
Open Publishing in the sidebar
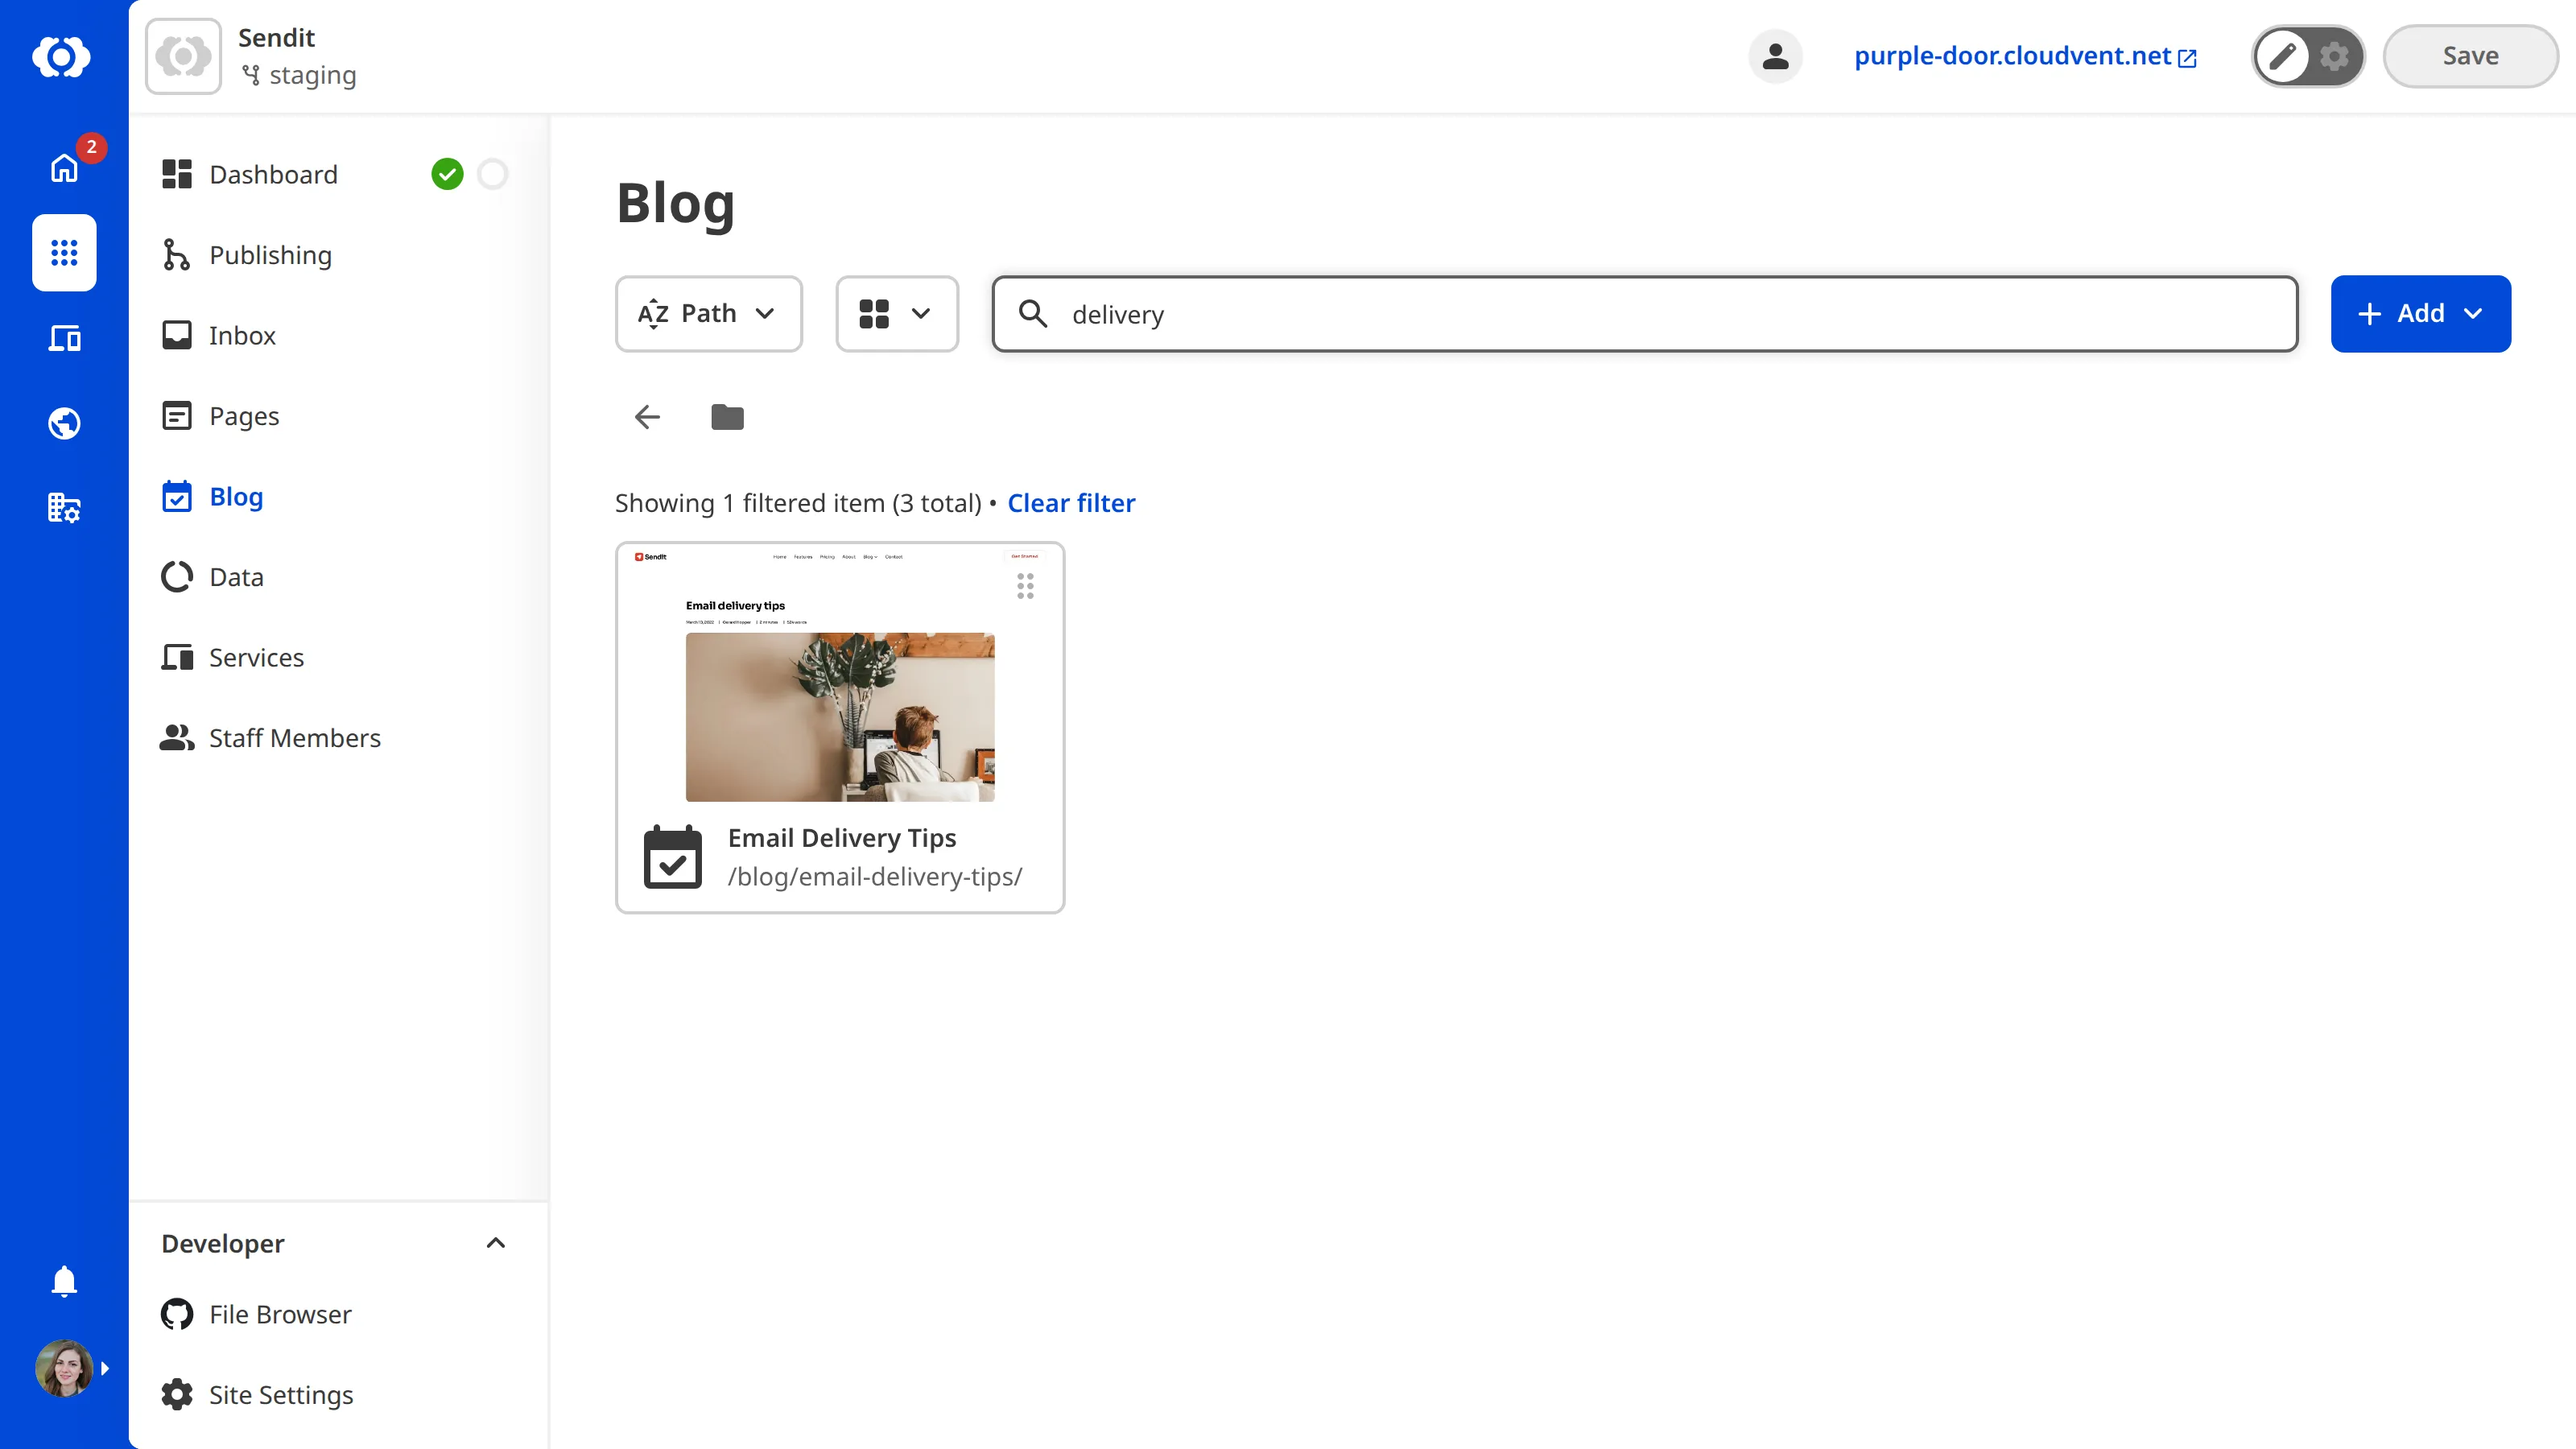tap(270, 255)
